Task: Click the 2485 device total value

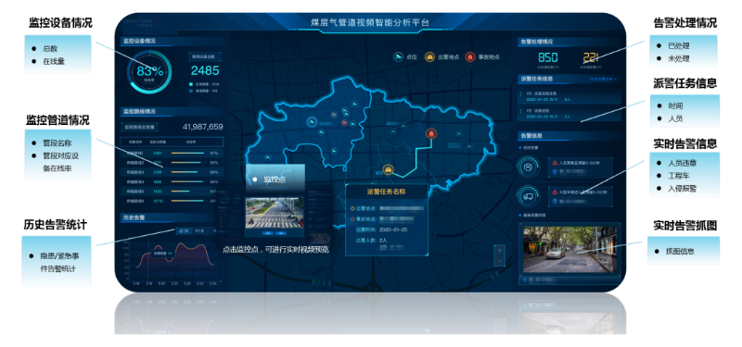Action: point(205,71)
